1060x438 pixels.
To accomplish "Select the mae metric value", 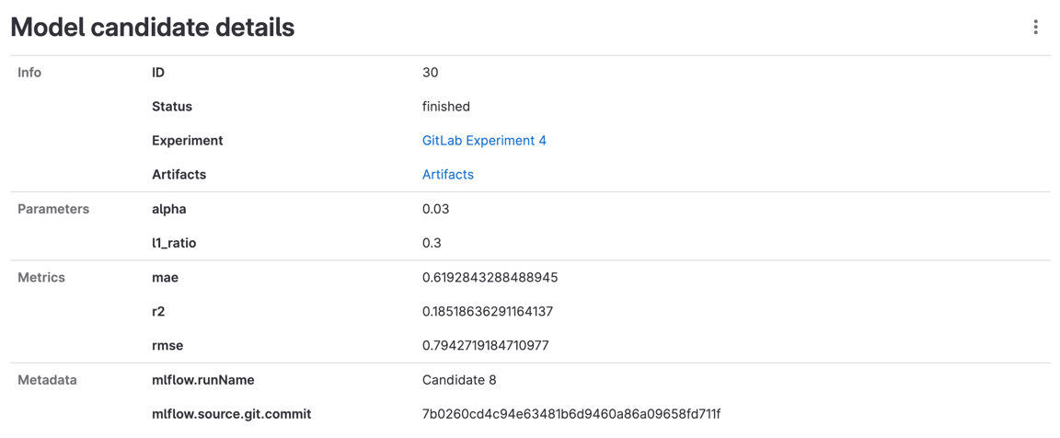I will click(490, 277).
